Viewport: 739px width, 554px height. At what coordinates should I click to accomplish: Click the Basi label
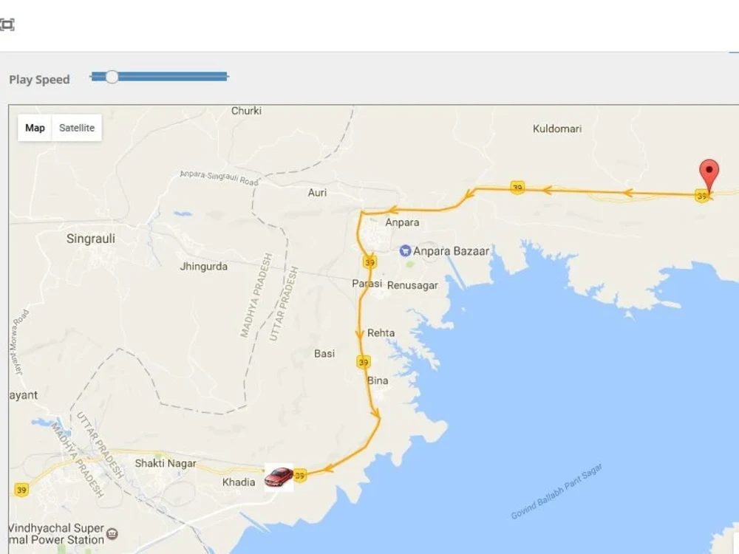[x=324, y=353]
